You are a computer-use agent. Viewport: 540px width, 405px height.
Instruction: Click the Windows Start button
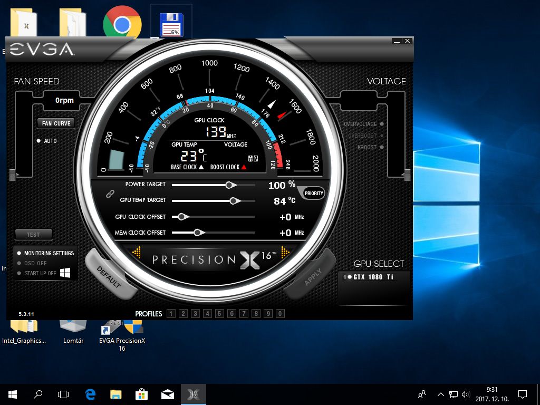pos(13,394)
